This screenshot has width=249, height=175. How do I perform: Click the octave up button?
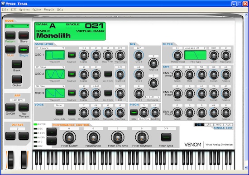pyautogui.click(x=24, y=136)
